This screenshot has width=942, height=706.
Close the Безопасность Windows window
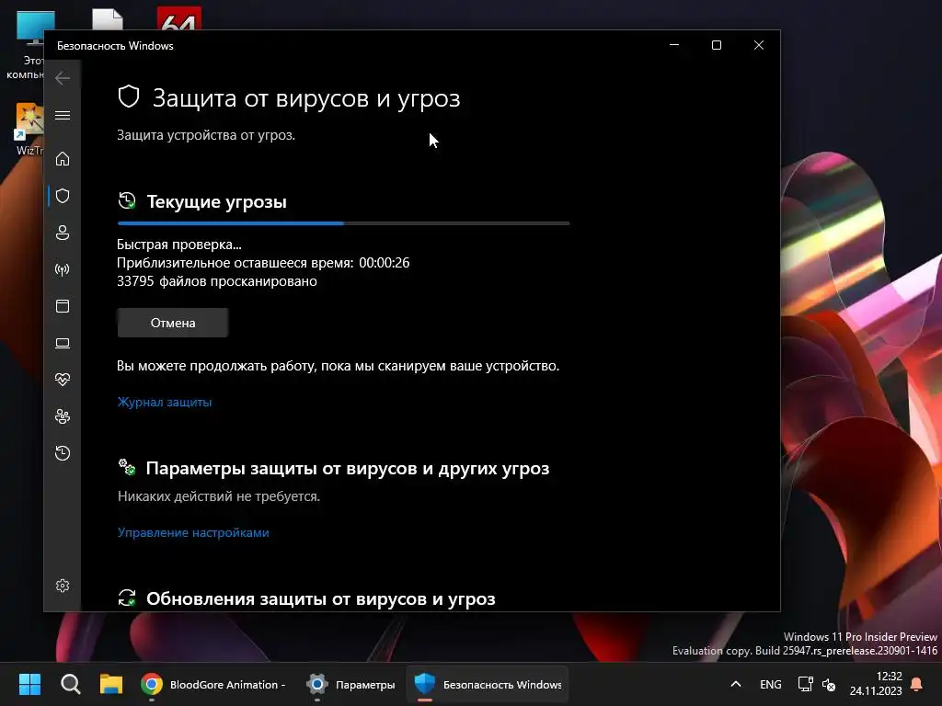[x=759, y=45]
